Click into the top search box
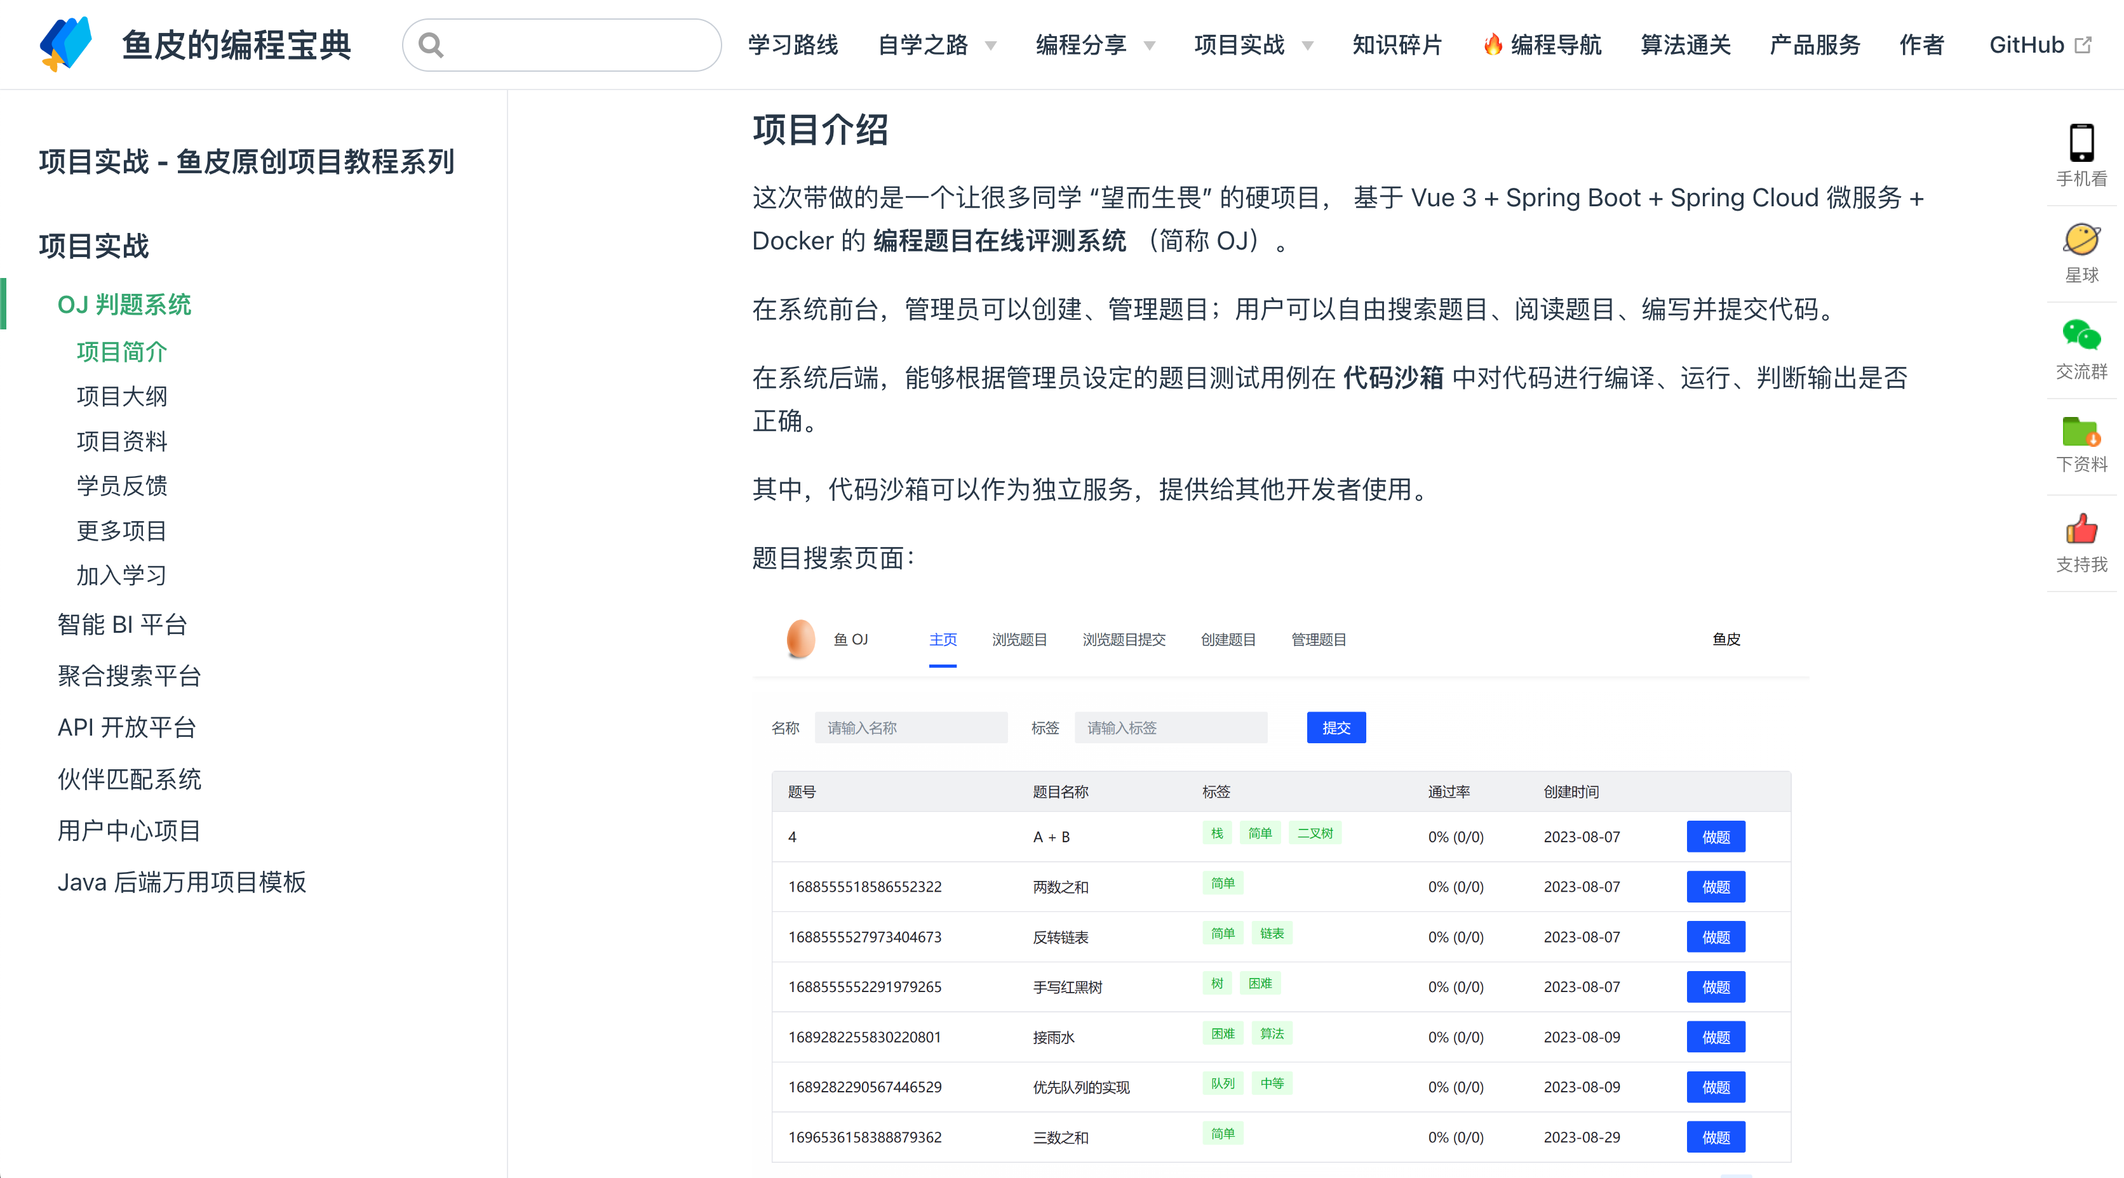This screenshot has height=1178, width=2124. point(577,44)
